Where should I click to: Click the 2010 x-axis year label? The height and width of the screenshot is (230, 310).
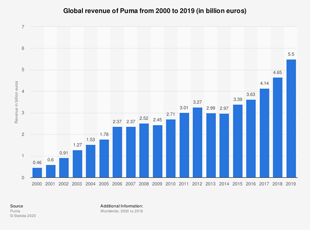click(170, 183)
